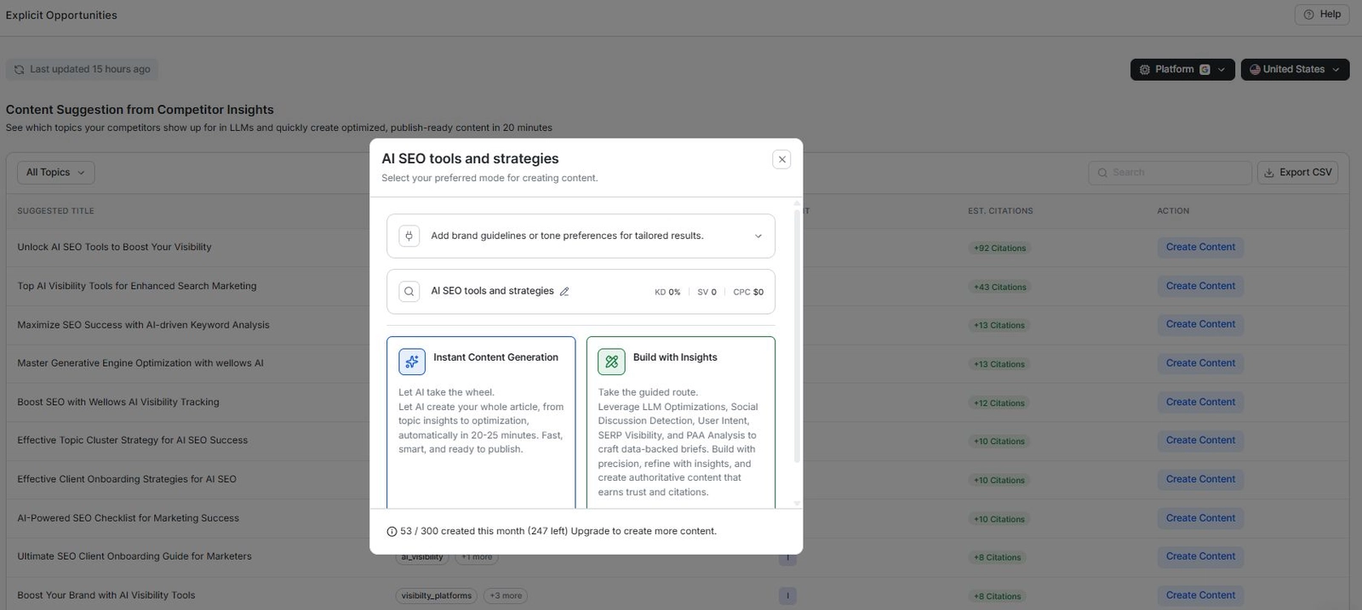The height and width of the screenshot is (610, 1362).
Task: Click the Help question mark icon
Action: coord(1308,14)
